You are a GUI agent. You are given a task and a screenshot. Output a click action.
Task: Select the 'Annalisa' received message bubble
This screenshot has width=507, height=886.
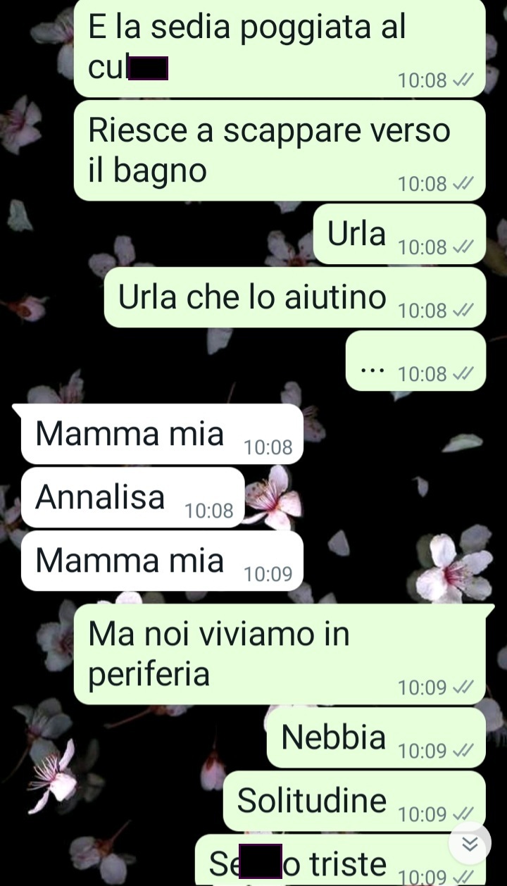(133, 497)
